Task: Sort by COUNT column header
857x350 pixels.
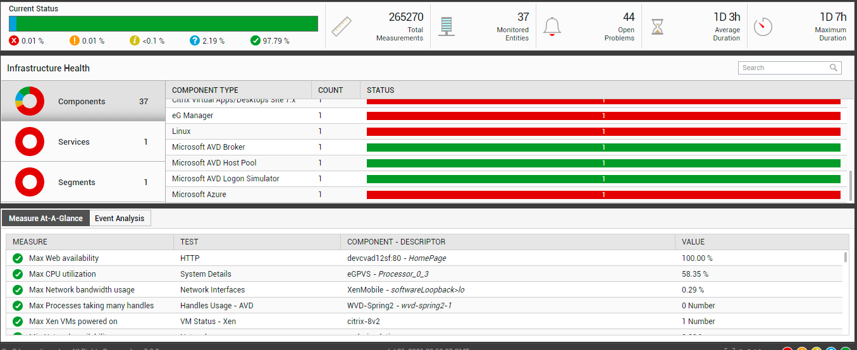Action: click(x=336, y=90)
